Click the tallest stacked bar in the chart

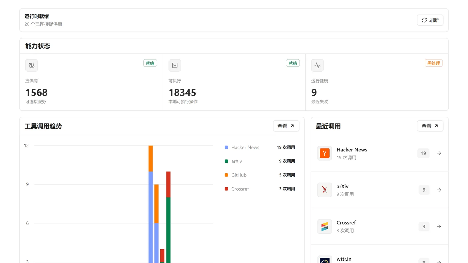coord(151,204)
